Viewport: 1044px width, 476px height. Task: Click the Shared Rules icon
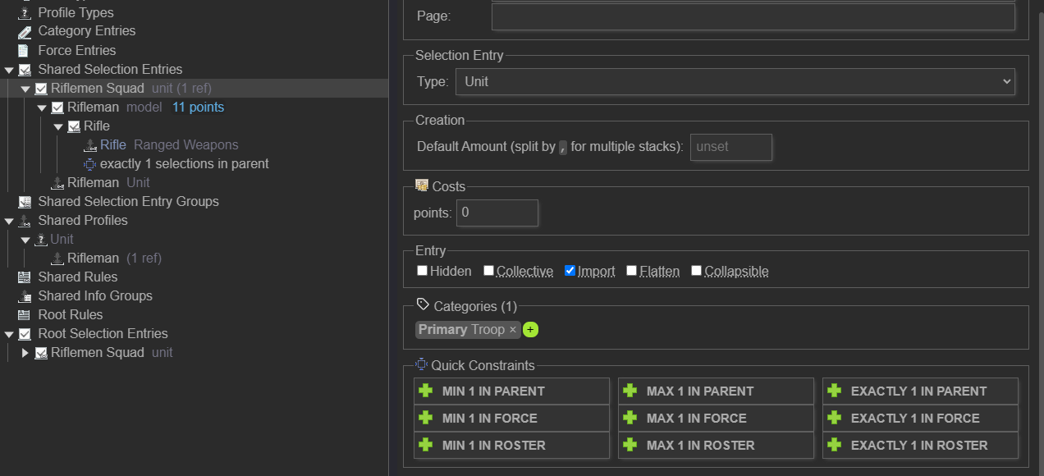click(x=25, y=277)
